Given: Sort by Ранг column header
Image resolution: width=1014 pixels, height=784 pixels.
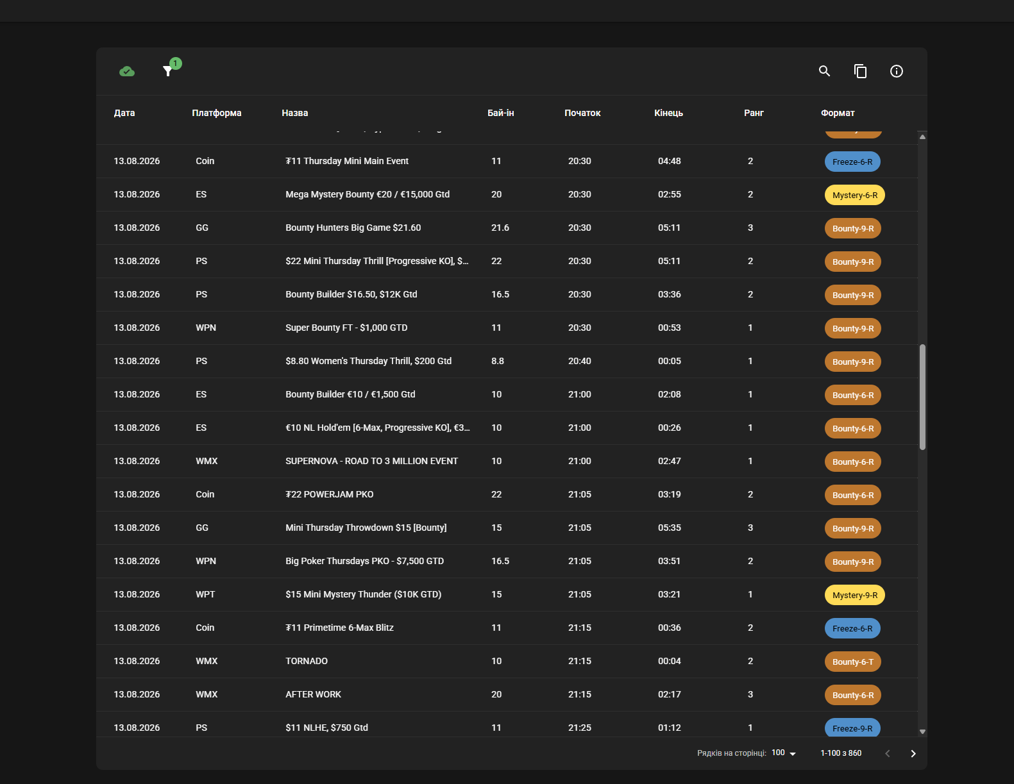Looking at the screenshot, I should pos(754,113).
